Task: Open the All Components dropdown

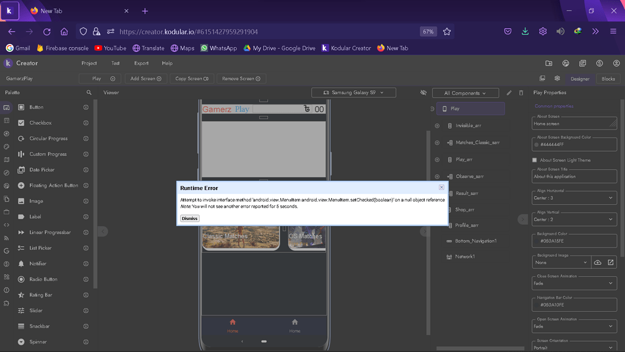Action: [465, 92]
